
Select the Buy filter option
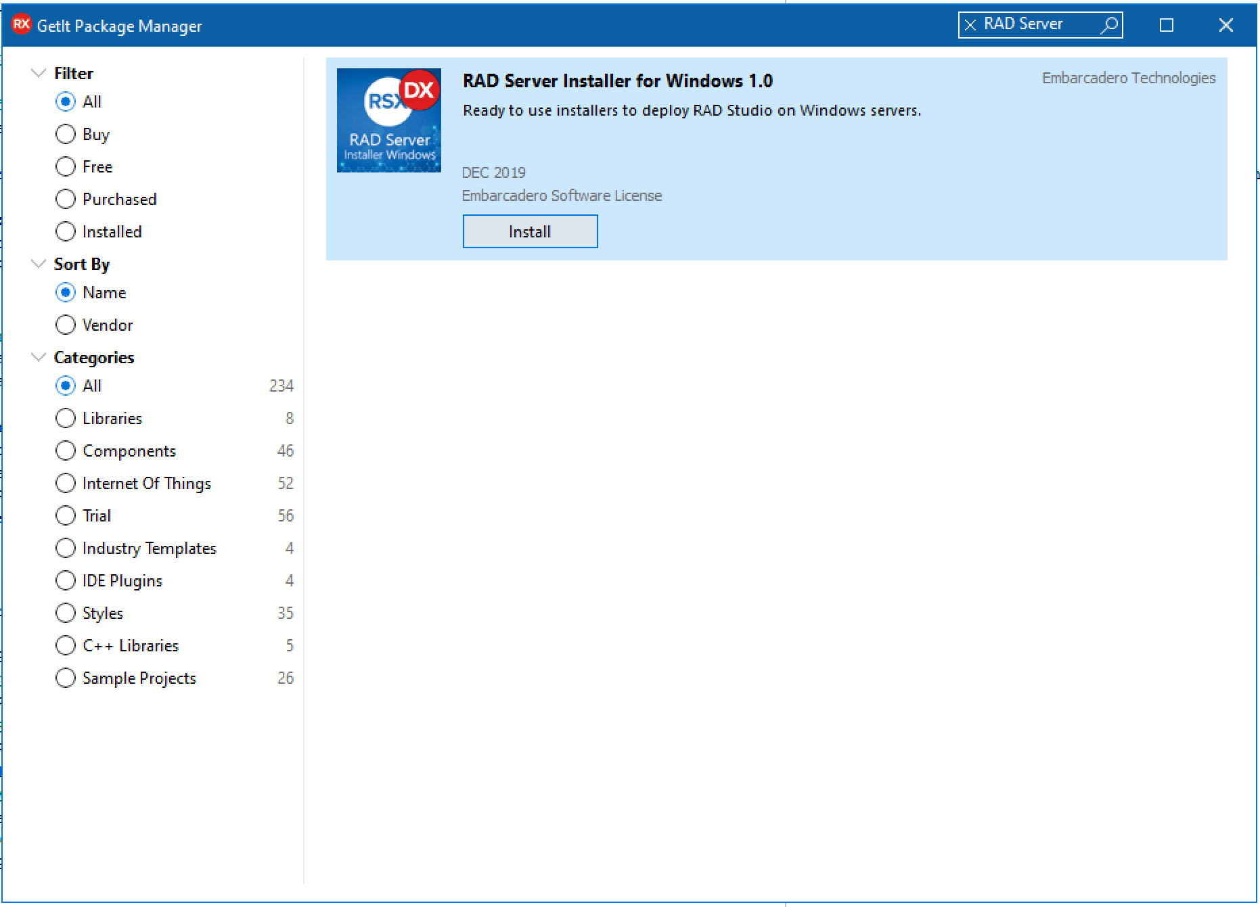tap(83, 135)
